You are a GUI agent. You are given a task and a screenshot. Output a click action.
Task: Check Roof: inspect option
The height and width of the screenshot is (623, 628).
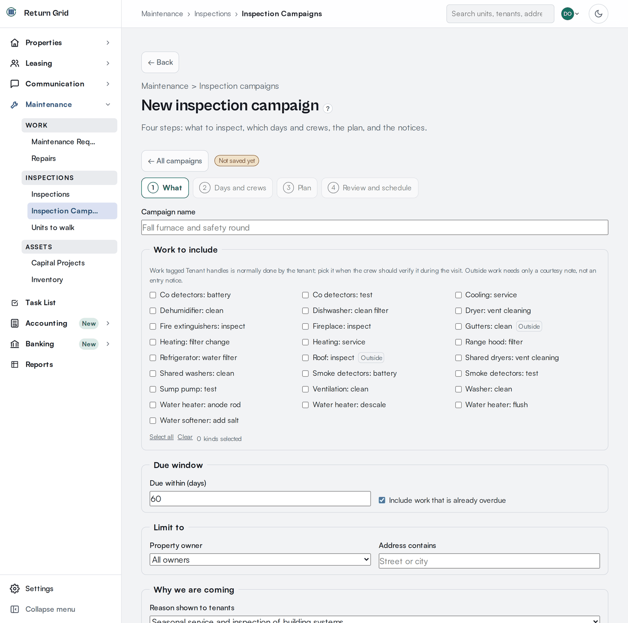(305, 358)
